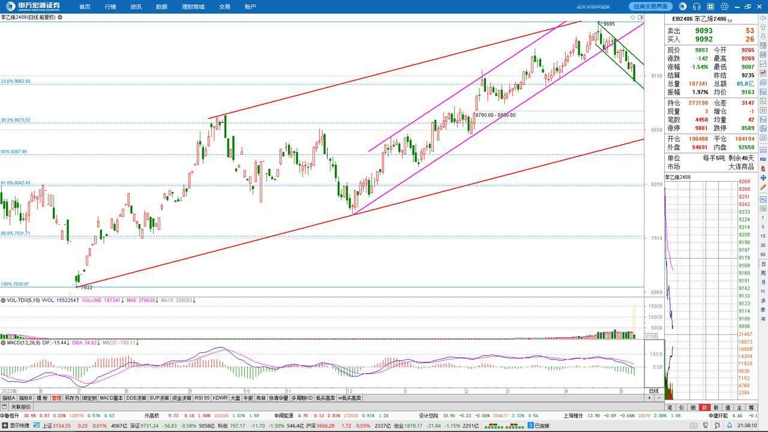Screen dimensions: 768x432
Task: Toggle the VOL-TDX indicator circle marker
Action: (x=3, y=300)
